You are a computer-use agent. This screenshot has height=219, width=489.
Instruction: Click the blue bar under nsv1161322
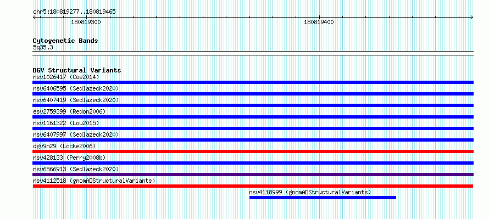(x=253, y=128)
